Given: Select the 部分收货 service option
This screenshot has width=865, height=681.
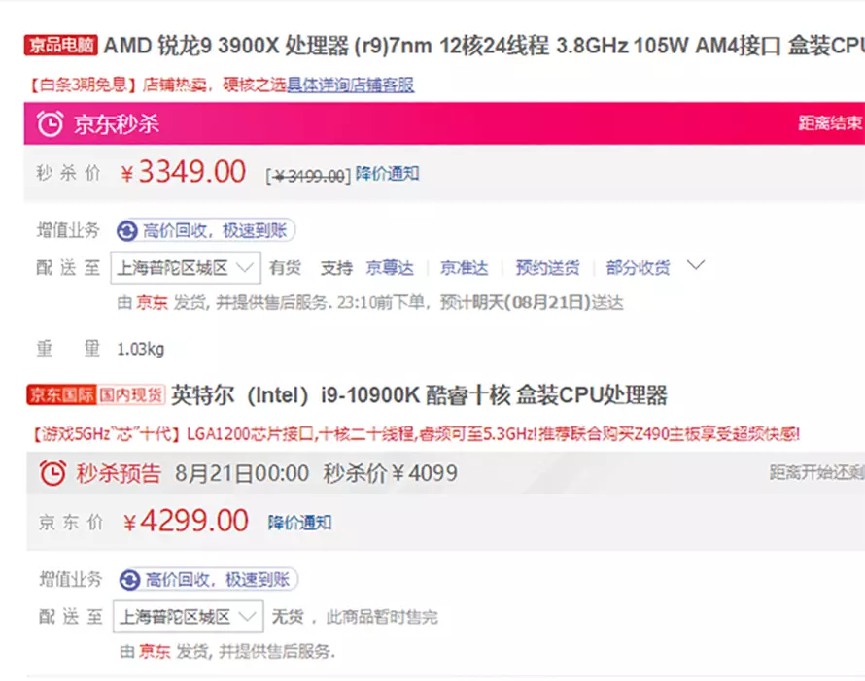Looking at the screenshot, I should click(638, 268).
